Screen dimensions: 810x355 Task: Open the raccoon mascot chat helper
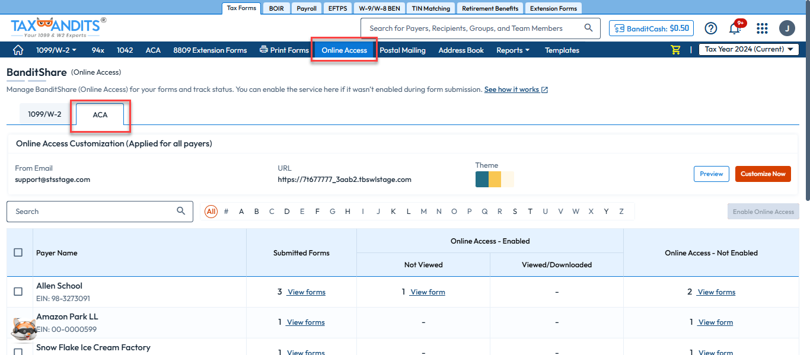(x=24, y=329)
